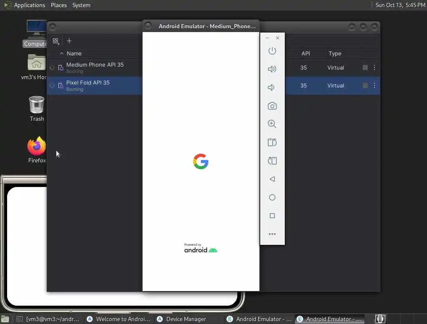
Task: Sort devices by the Name column header
Action: (x=74, y=54)
